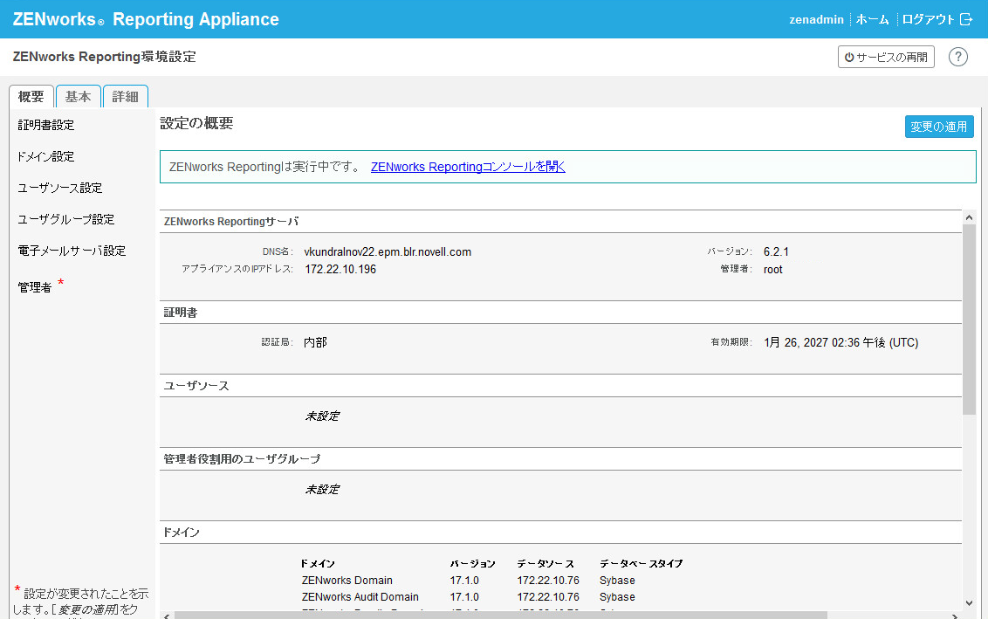Screen dimensions: 988x619
Task: Click the help question mark icon
Action: (958, 57)
